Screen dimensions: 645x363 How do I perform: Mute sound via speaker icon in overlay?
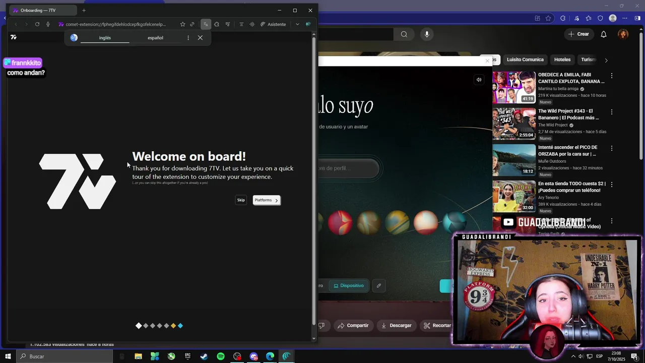click(x=479, y=80)
